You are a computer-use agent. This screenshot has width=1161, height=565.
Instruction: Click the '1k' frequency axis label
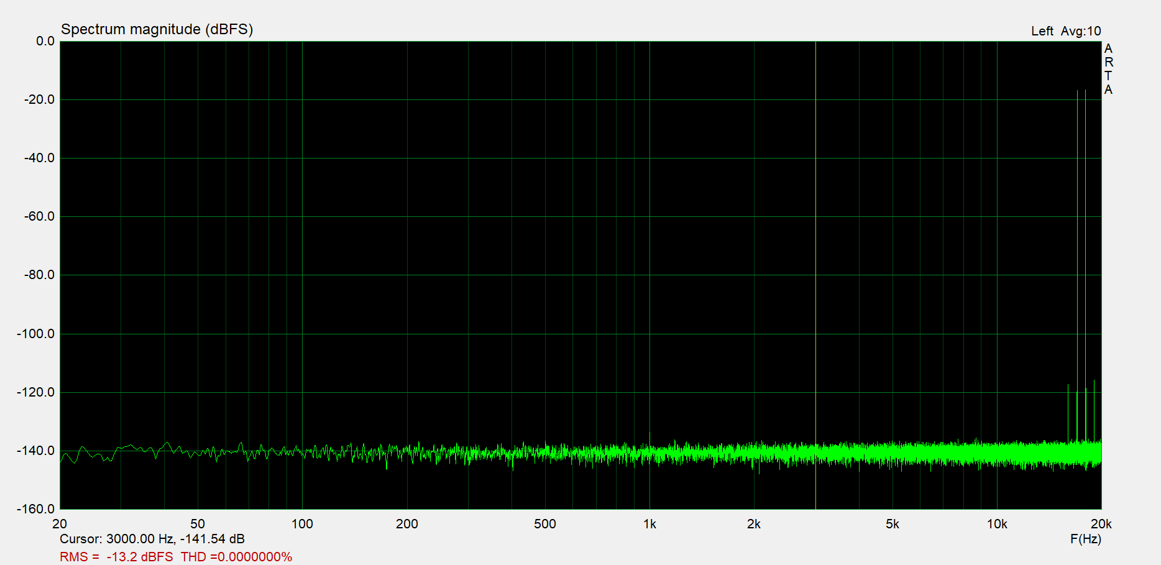(649, 524)
